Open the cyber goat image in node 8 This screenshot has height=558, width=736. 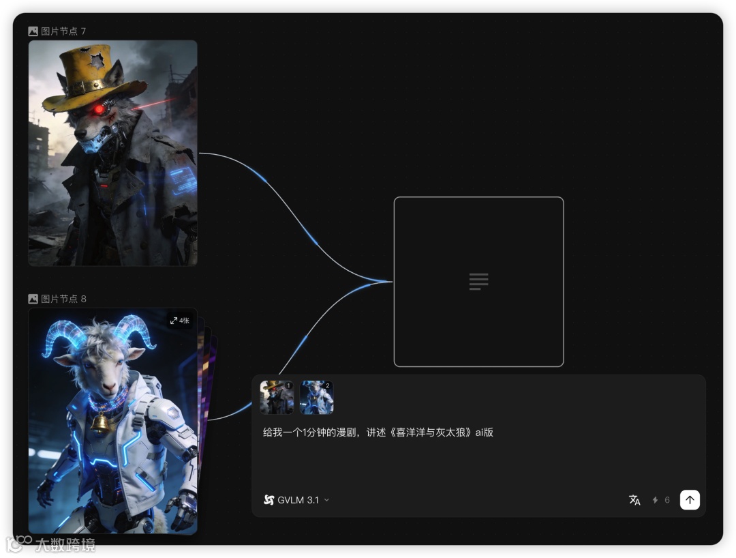[x=112, y=421]
